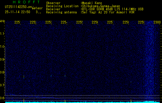Click the strong red meteor echo after 2251
The width and height of the screenshot is (162, 103).
pos(24,77)
